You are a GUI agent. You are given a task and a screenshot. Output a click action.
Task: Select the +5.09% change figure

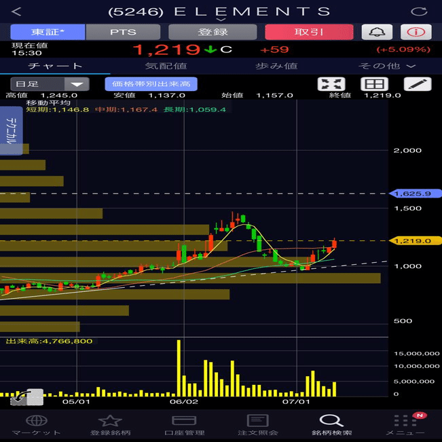(x=403, y=50)
